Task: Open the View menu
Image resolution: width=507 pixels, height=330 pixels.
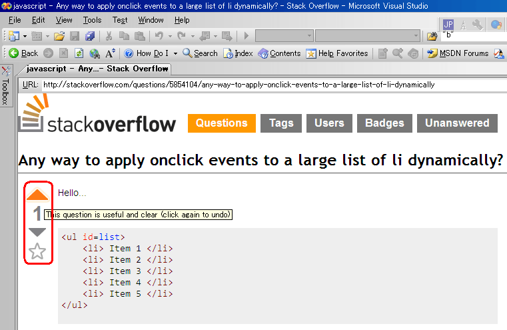Action: pos(64,20)
